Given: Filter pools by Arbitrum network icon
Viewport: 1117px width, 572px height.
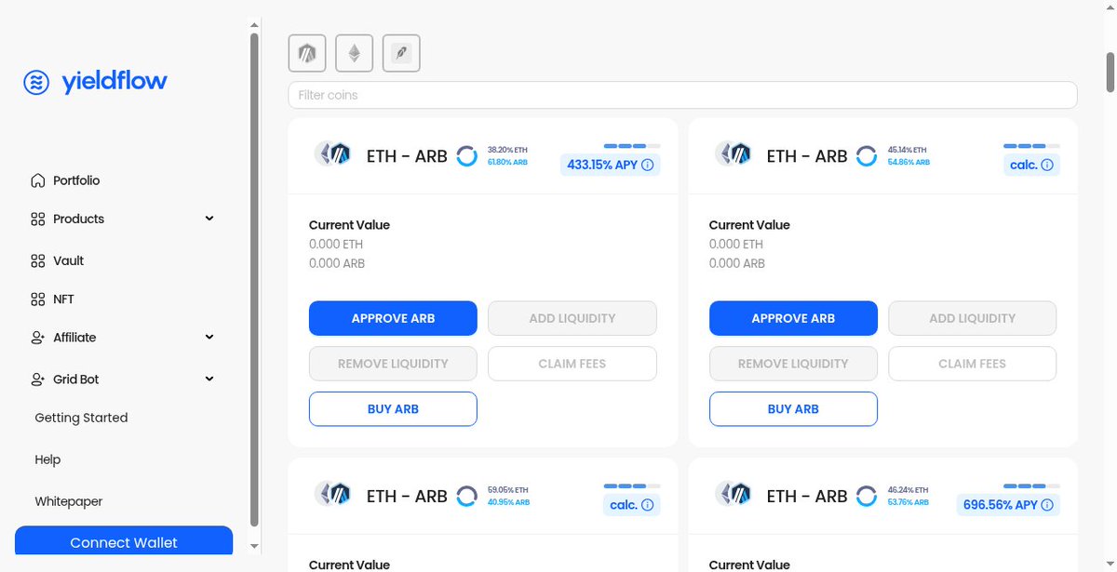Looking at the screenshot, I should (x=307, y=54).
